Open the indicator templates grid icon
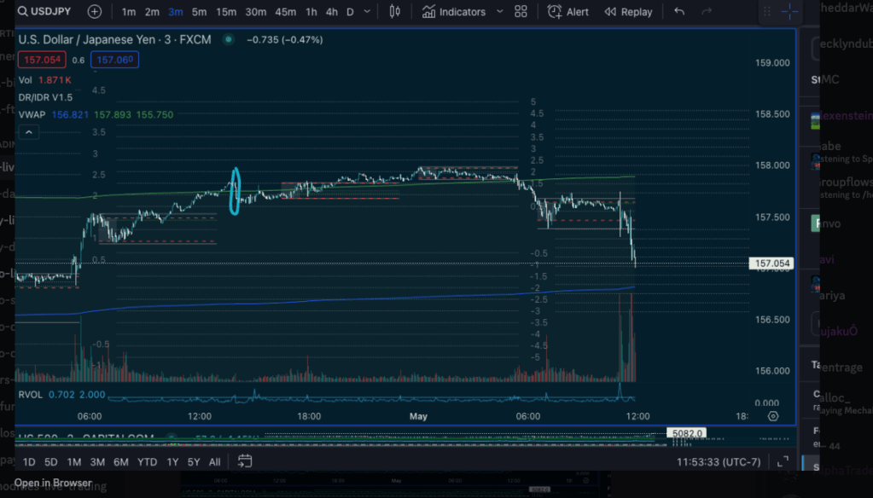 tap(521, 12)
